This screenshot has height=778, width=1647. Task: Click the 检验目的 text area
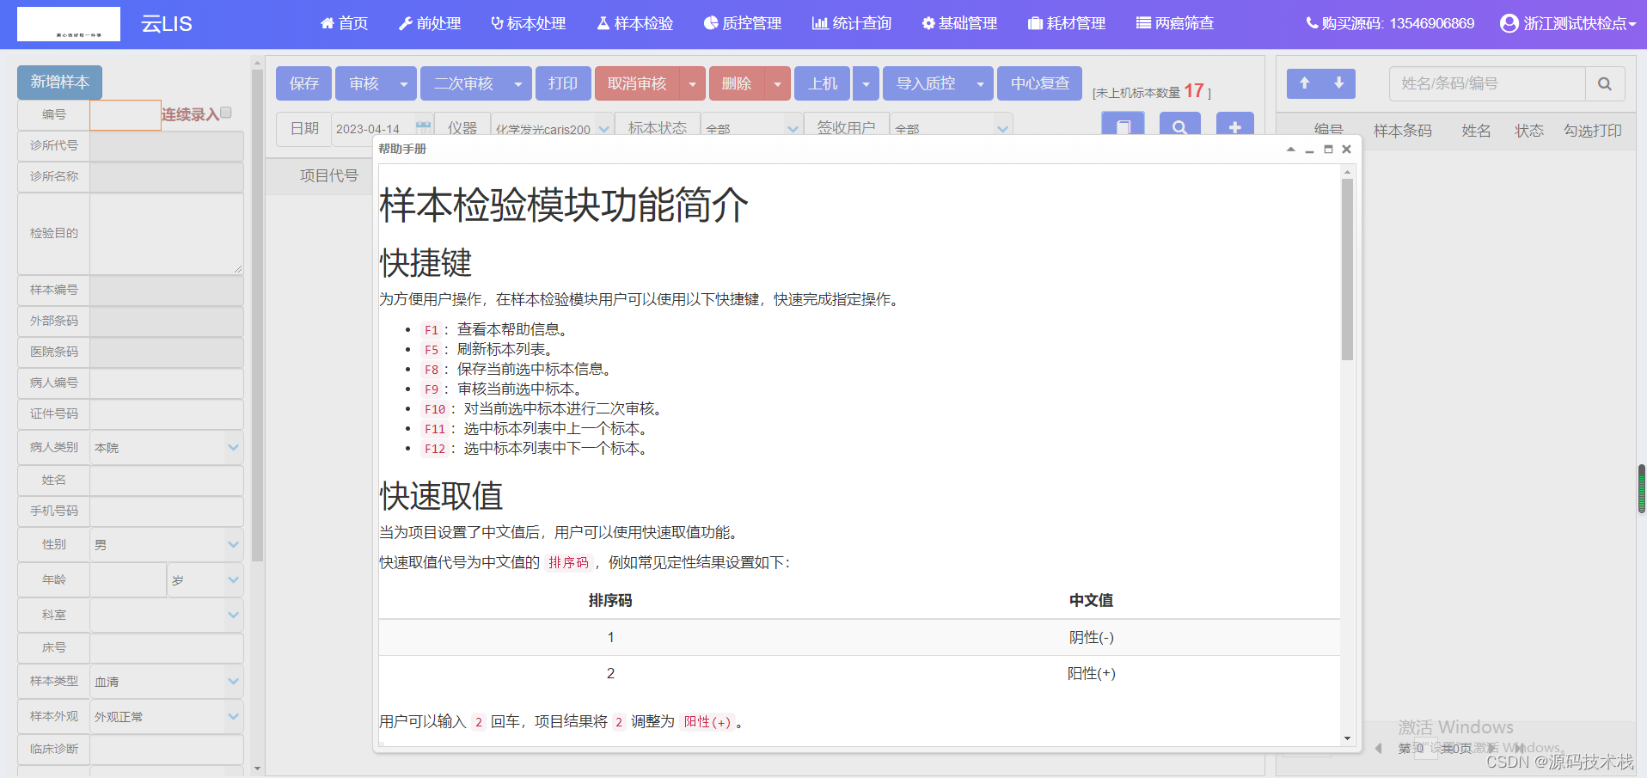[167, 233]
